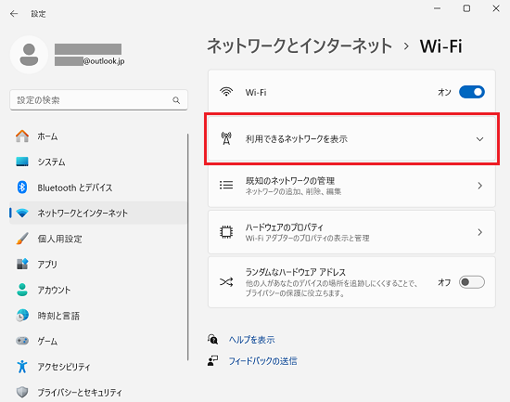Screen dimensions: 510x402
Task: Click the 時刻と言語 globe clock icon
Action: [x=22, y=316]
